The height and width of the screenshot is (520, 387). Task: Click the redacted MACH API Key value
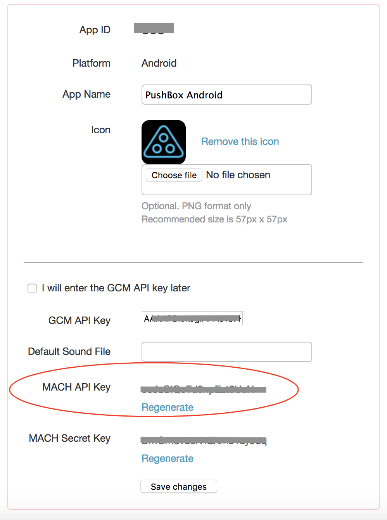[203, 389]
